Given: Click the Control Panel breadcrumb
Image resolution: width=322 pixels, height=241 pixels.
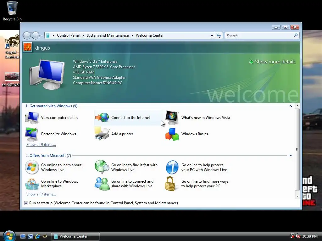Looking at the screenshot, I should (x=68, y=35).
